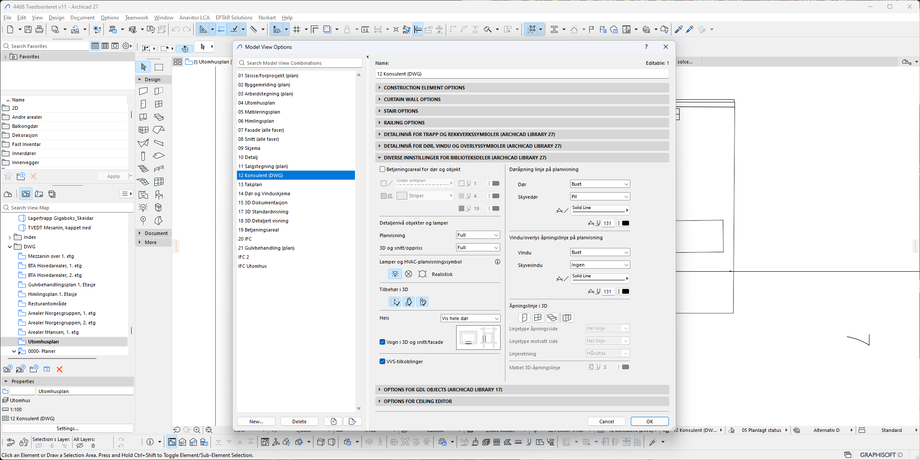Select 05 Møbleringsplan in the combinations list

[259, 112]
